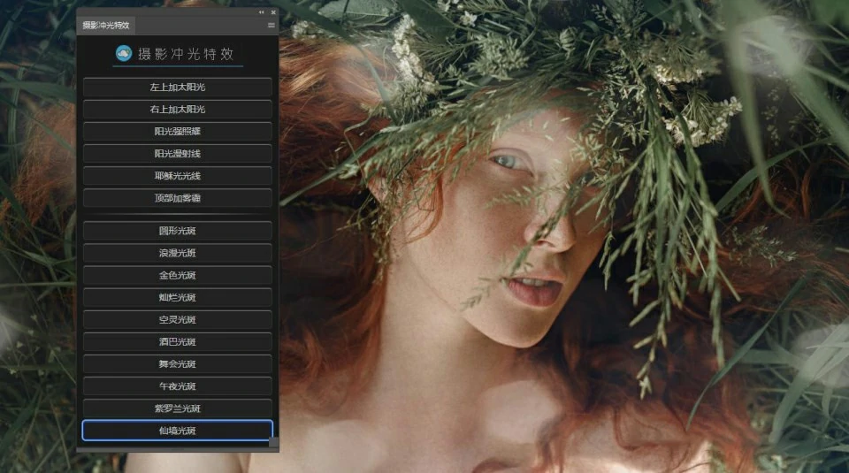Apply the 浪漫光斑 effect
This screenshot has height=473, width=849.
point(178,253)
